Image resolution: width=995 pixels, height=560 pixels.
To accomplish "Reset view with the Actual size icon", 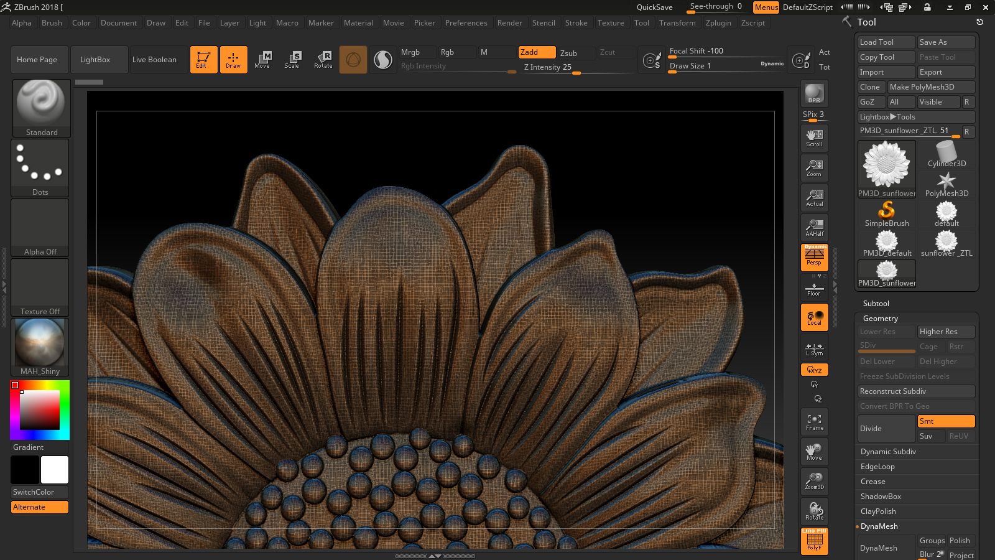I will click(814, 198).
